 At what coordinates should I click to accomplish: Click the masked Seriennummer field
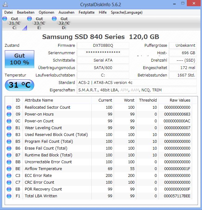point(103,53)
